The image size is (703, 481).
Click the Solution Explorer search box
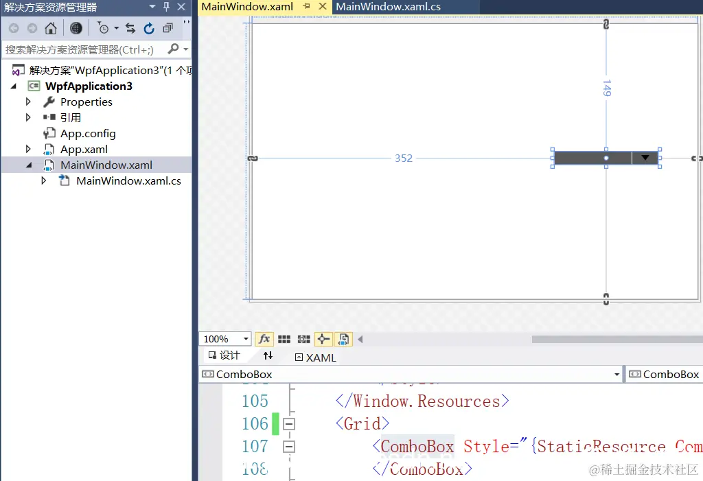tap(83, 49)
